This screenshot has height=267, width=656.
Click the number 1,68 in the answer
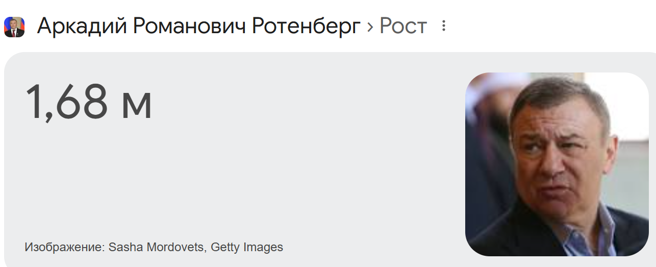66,102
